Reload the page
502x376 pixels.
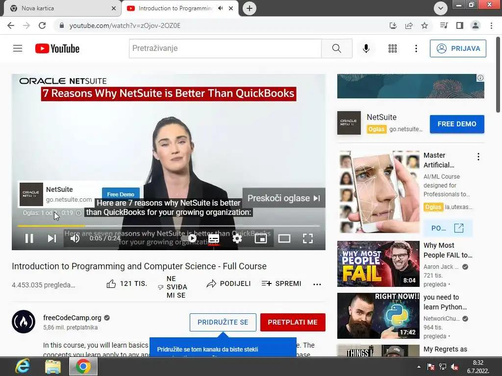coord(42,25)
